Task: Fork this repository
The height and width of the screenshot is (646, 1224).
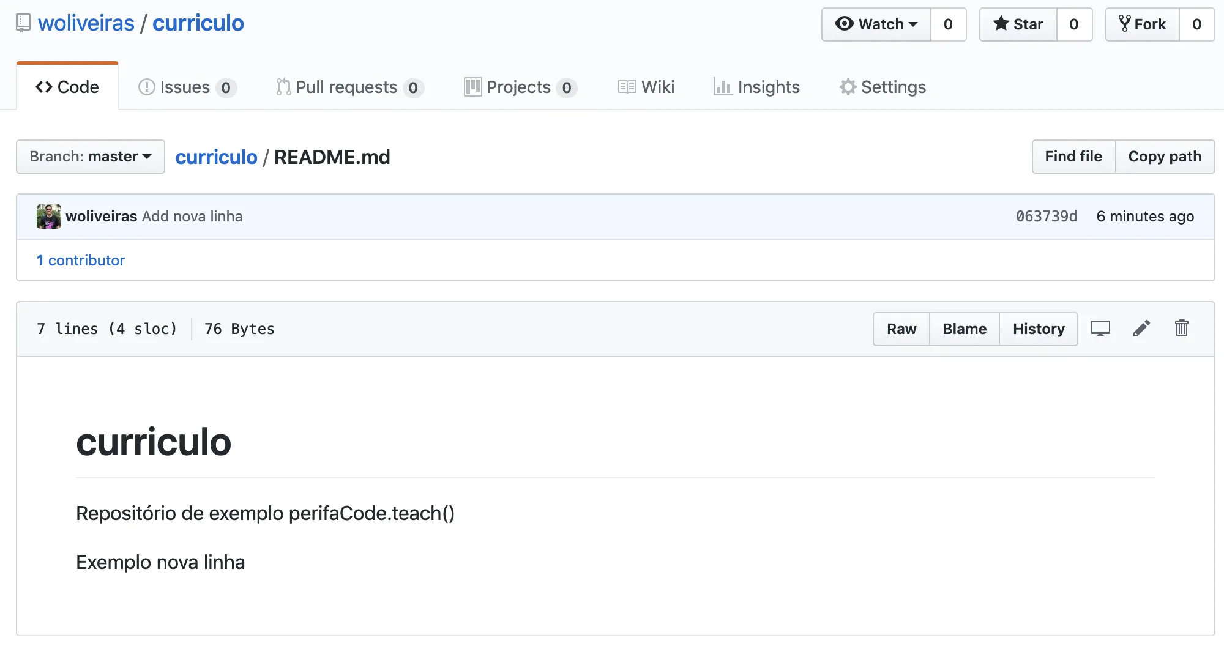Action: coord(1142,24)
